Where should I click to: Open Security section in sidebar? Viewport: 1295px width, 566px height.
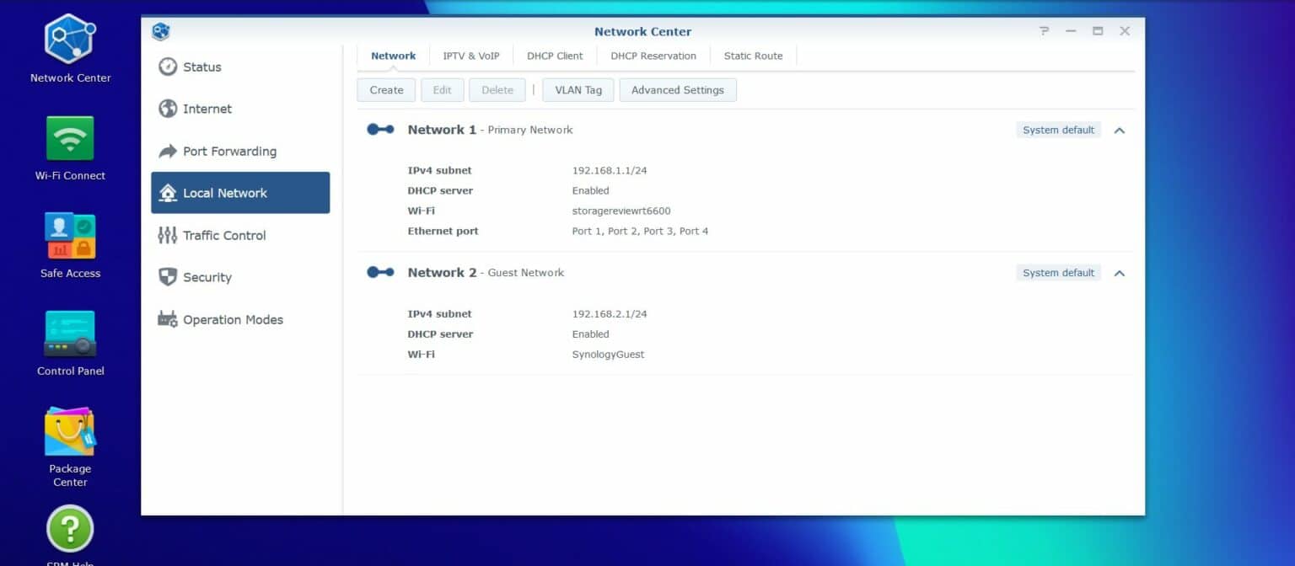(240, 277)
